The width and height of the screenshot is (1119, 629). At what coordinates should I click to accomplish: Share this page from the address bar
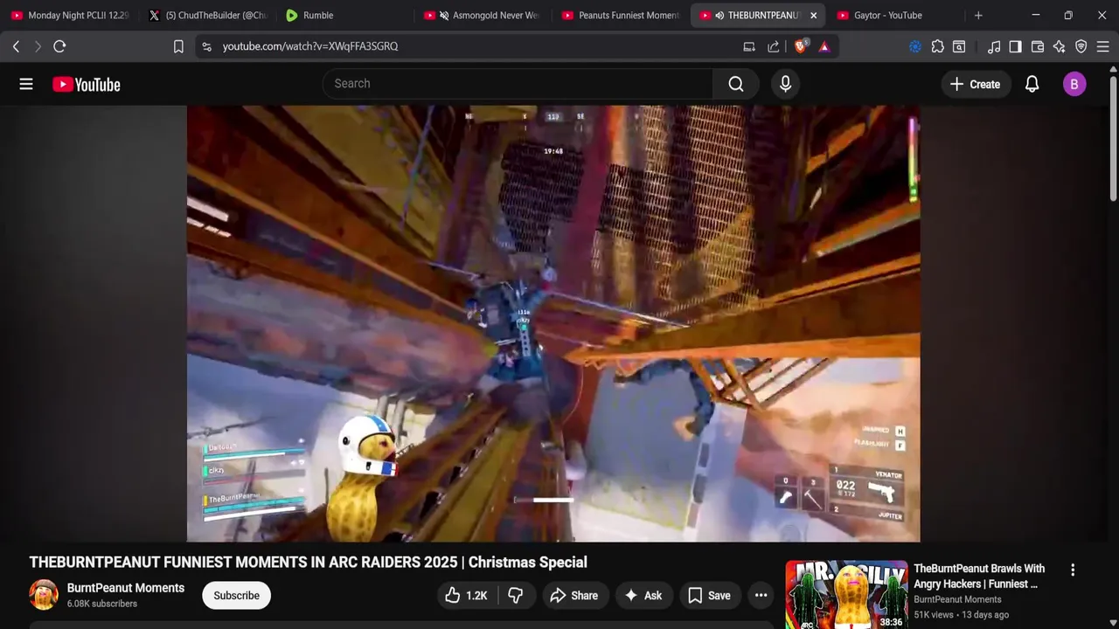click(x=774, y=46)
